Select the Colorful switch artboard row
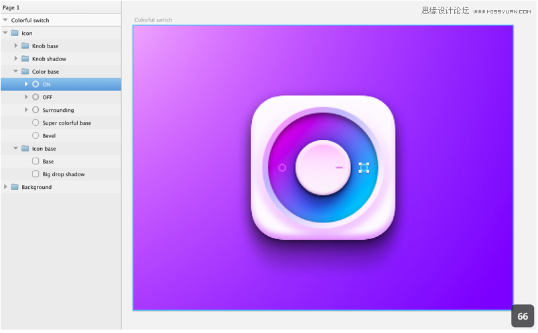 click(x=61, y=20)
